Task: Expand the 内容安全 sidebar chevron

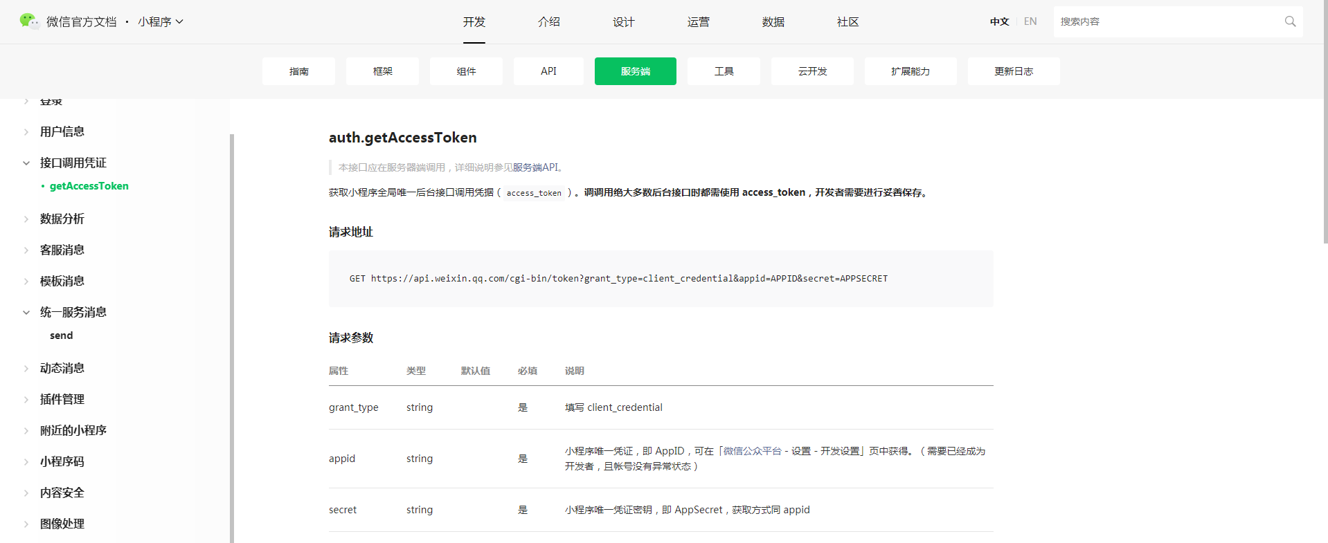Action: pyautogui.click(x=26, y=493)
